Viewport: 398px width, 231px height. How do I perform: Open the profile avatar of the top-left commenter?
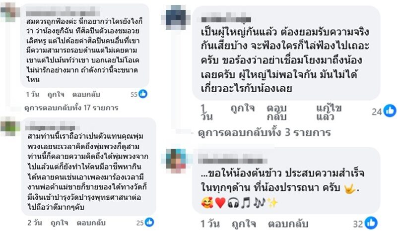(x=10, y=12)
